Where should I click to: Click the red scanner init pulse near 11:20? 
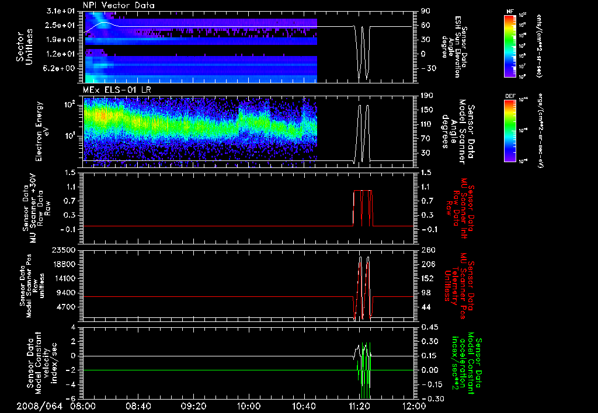click(363, 208)
